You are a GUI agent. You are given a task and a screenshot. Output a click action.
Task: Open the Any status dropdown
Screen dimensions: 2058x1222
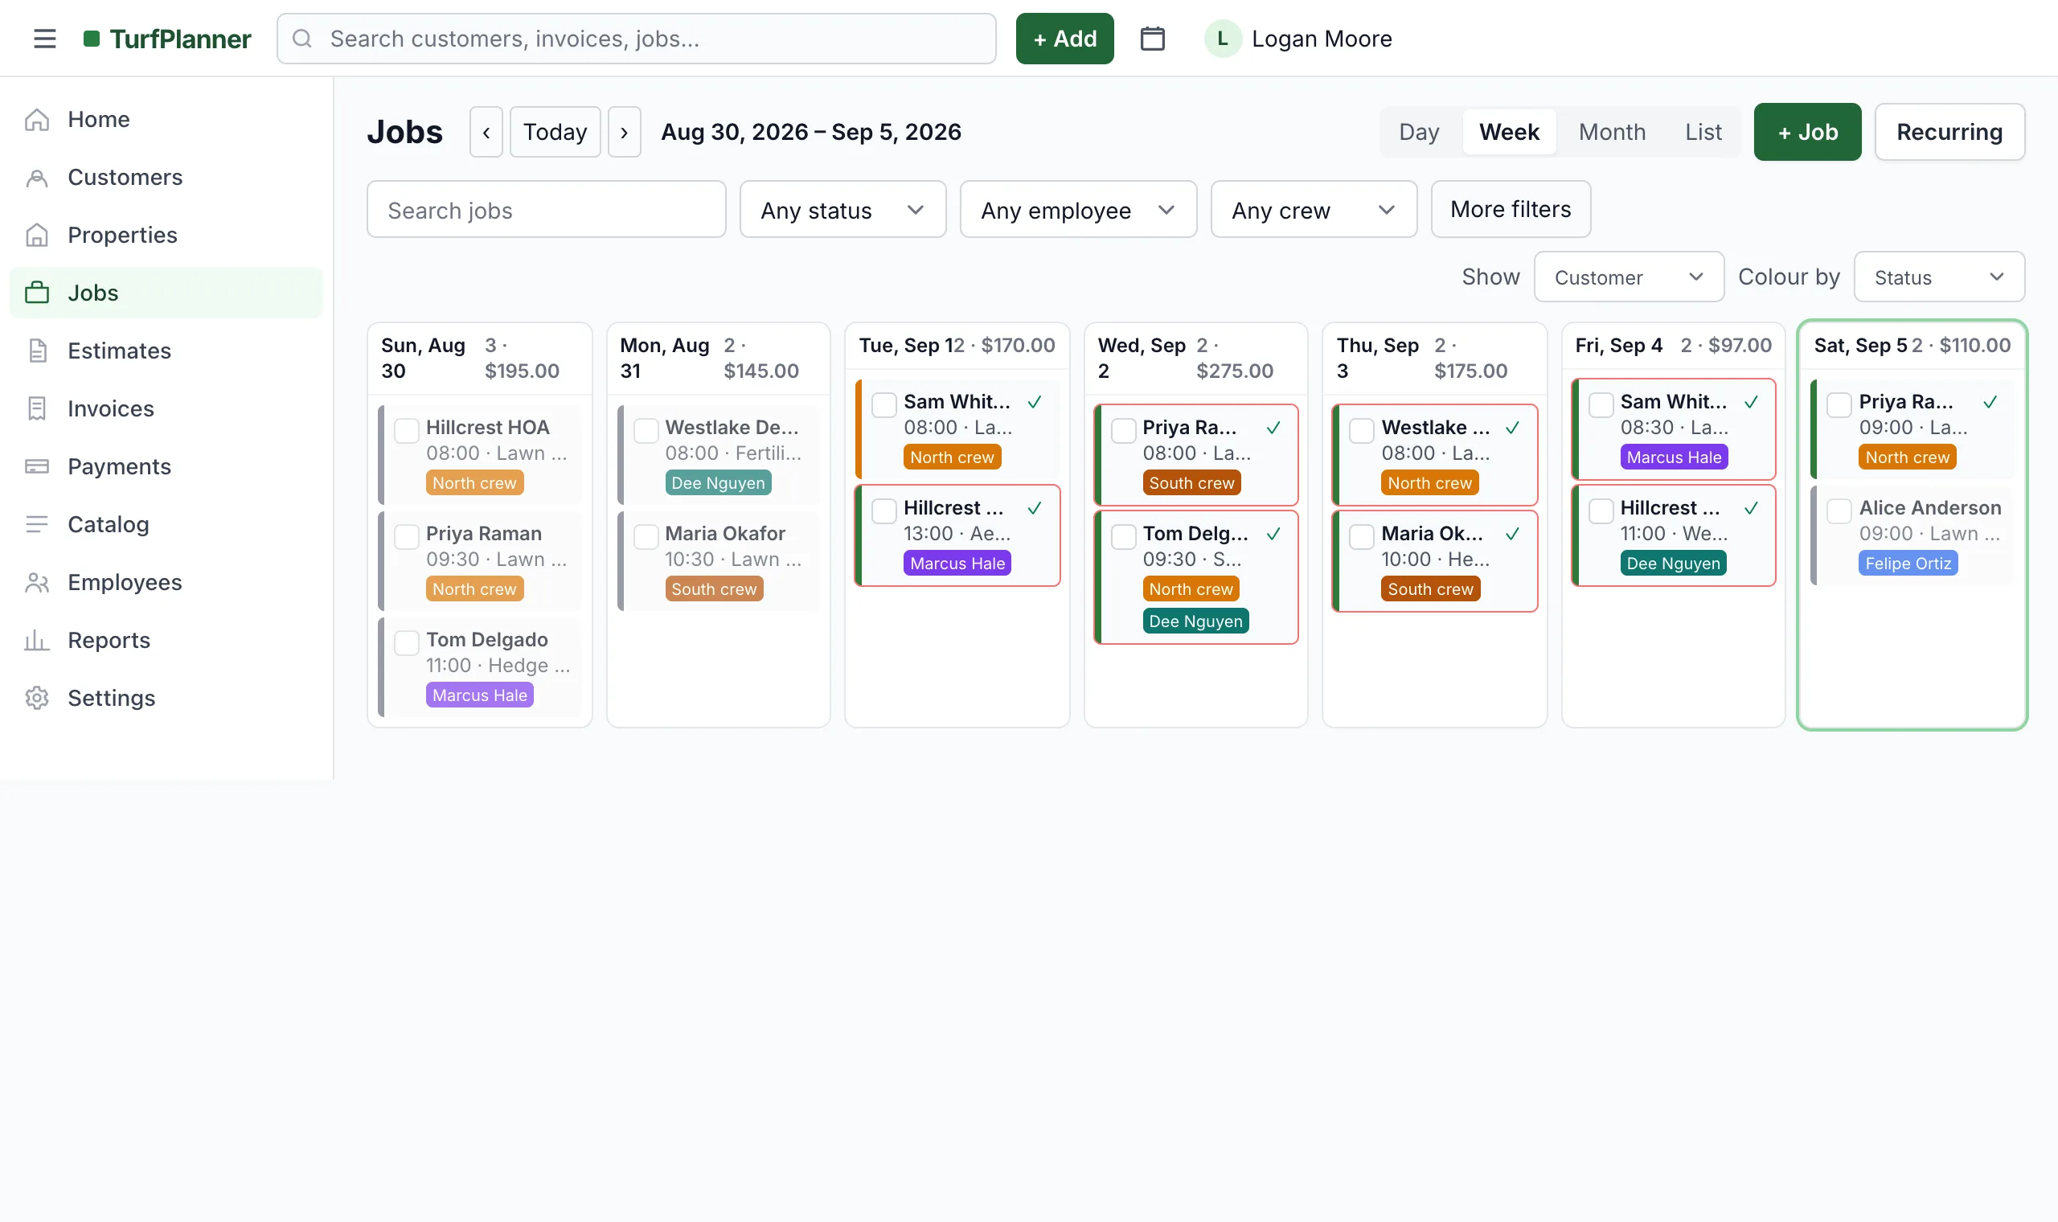[842, 210]
